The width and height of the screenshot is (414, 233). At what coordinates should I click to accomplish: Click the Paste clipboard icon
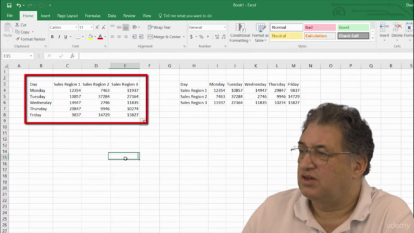8,27
